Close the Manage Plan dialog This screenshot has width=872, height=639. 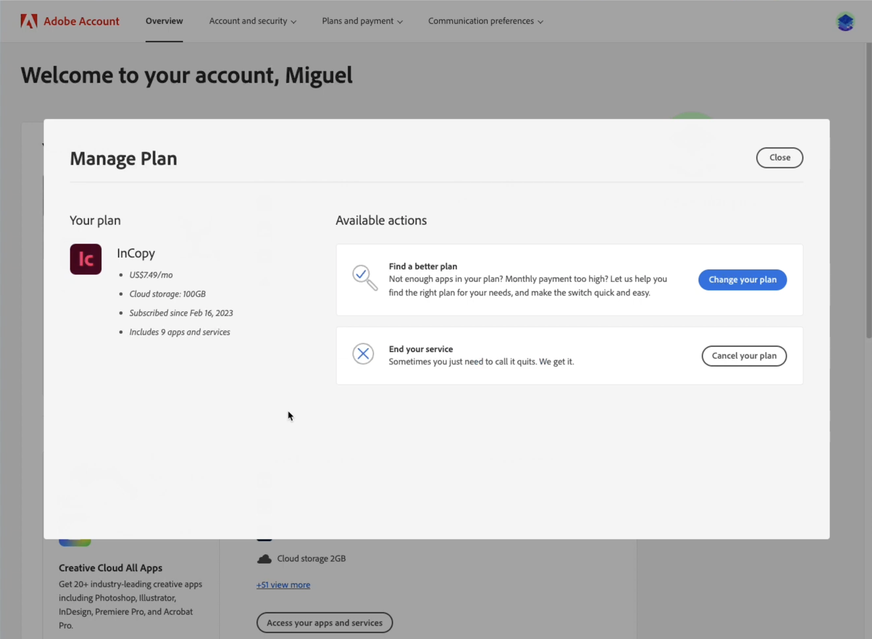pyautogui.click(x=780, y=158)
